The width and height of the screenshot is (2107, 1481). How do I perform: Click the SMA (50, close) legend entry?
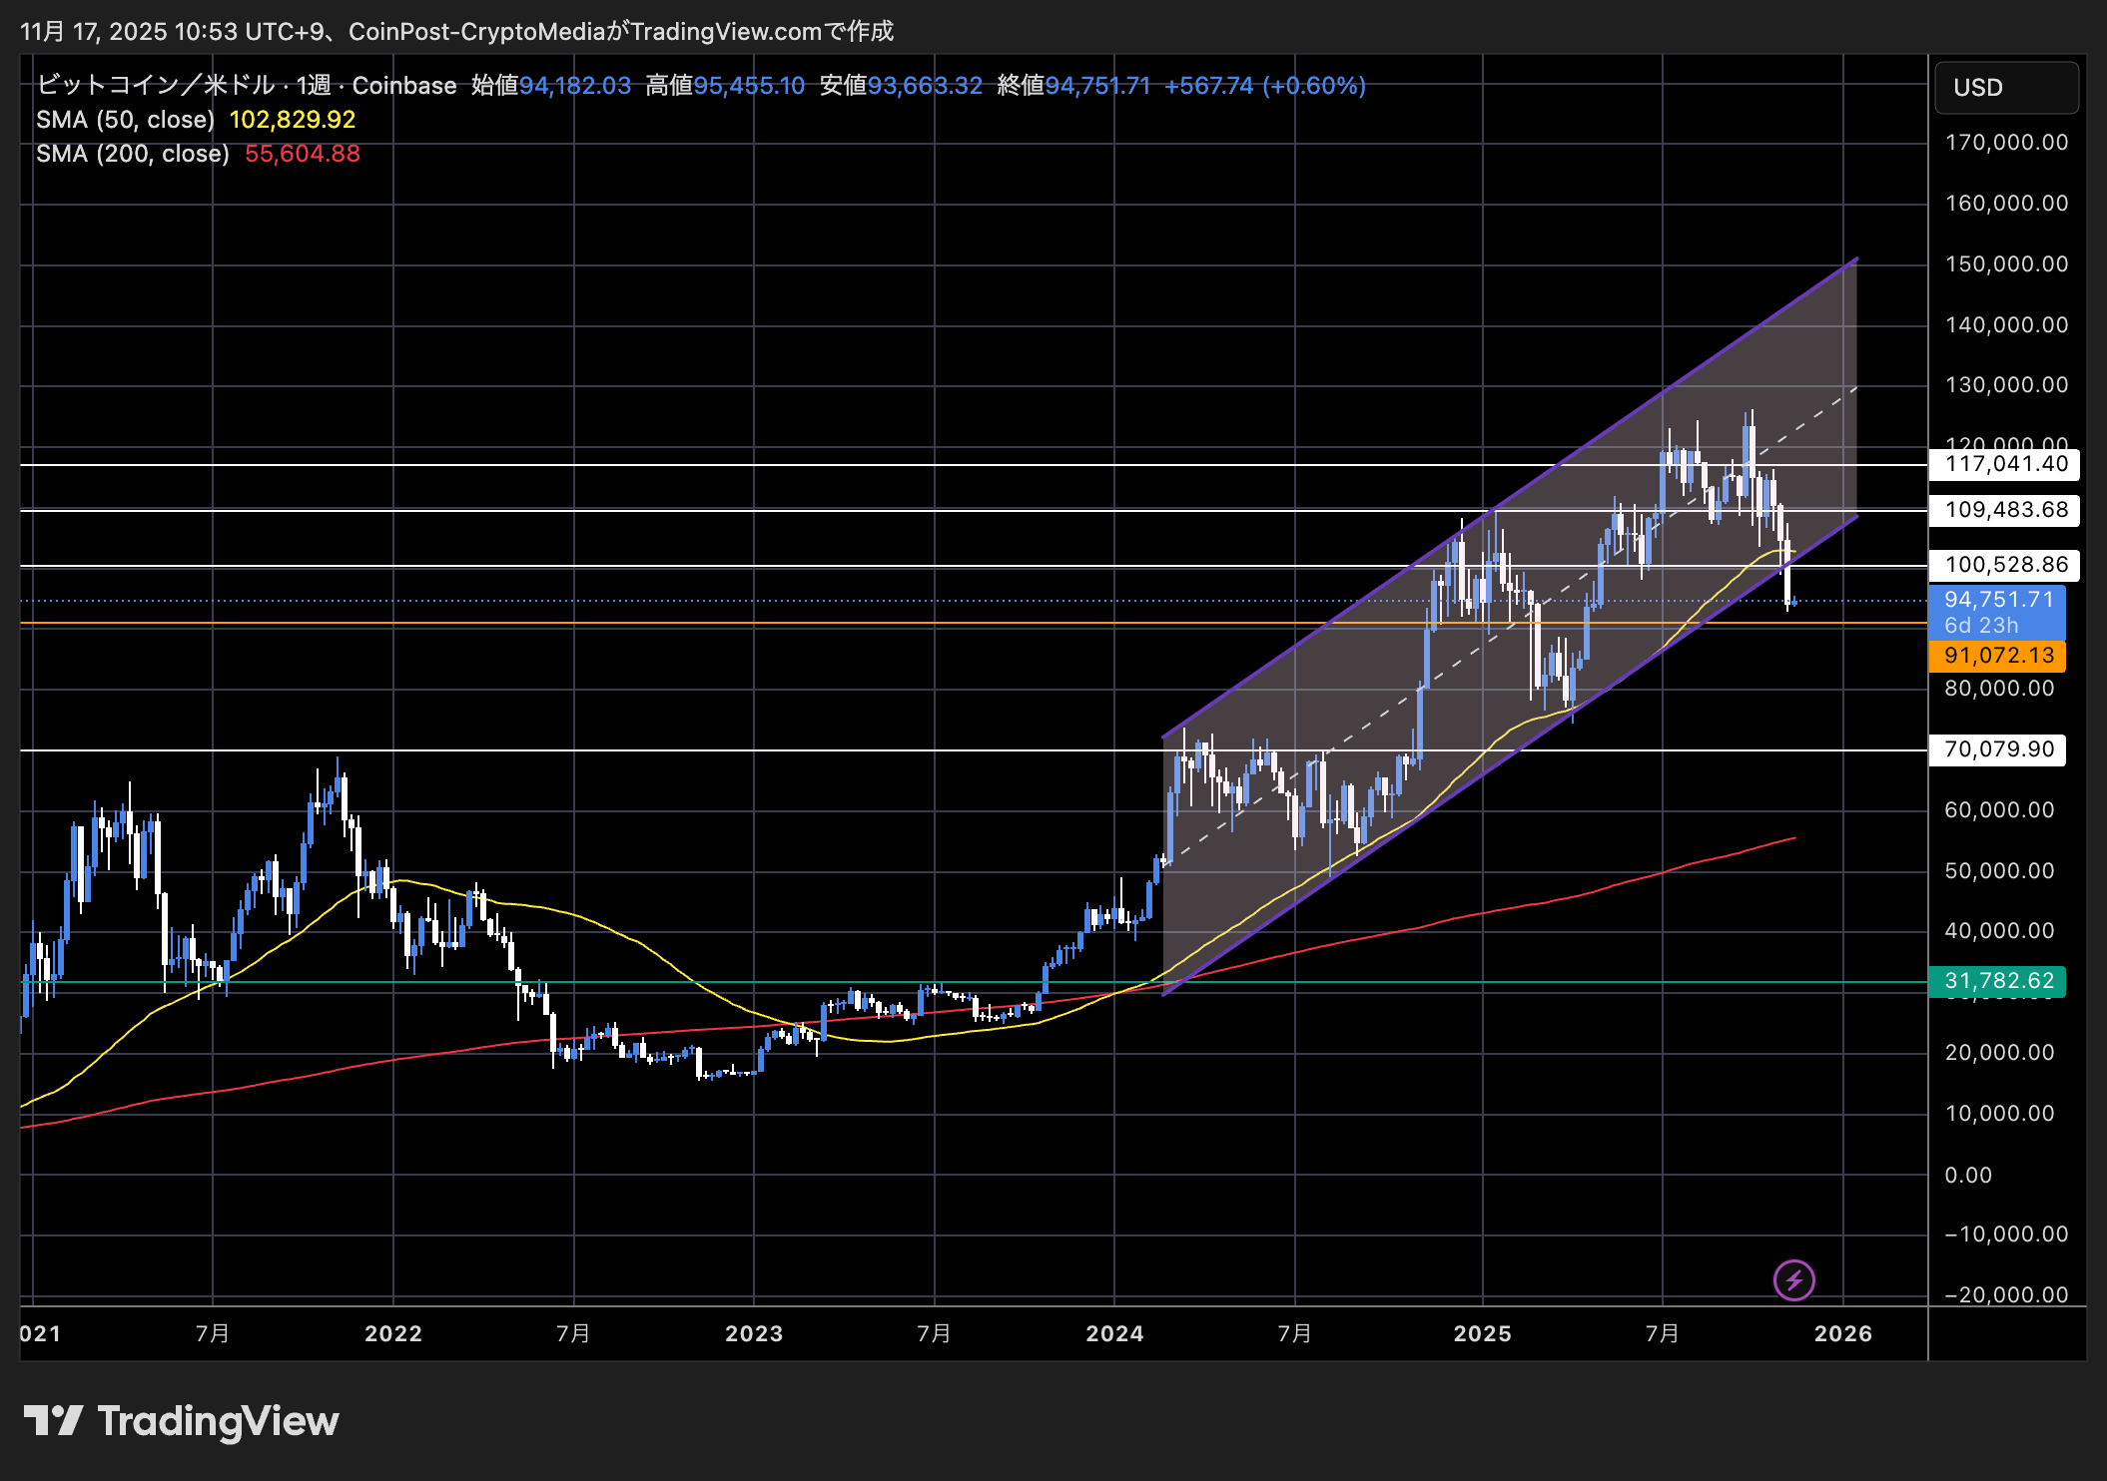pos(126,120)
